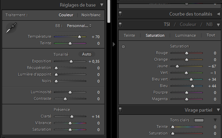Expand the Courbe des tonalités panel

(218, 14)
